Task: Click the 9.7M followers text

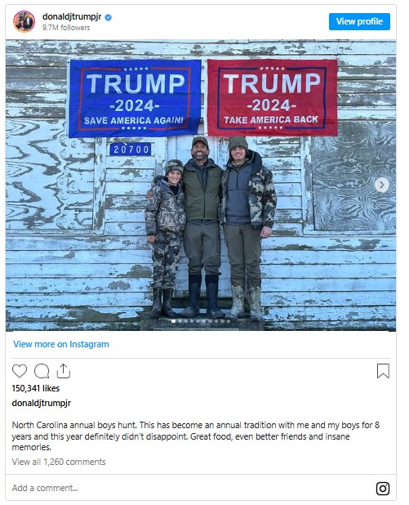Action: pos(66,28)
